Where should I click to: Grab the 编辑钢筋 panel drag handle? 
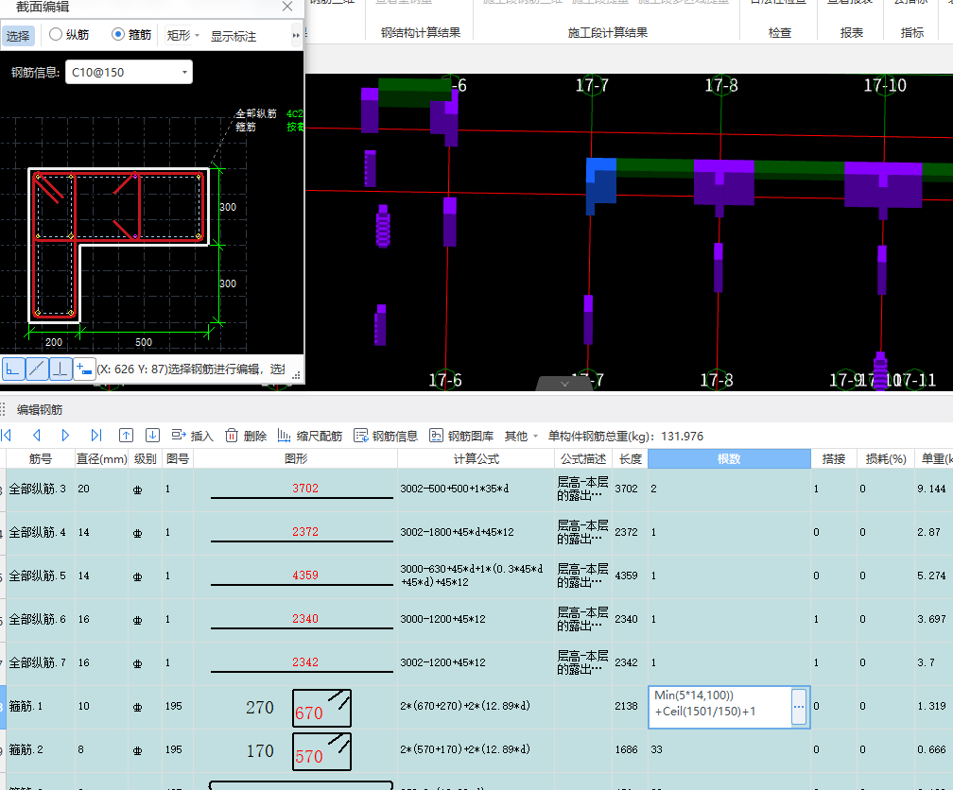[x=3, y=409]
